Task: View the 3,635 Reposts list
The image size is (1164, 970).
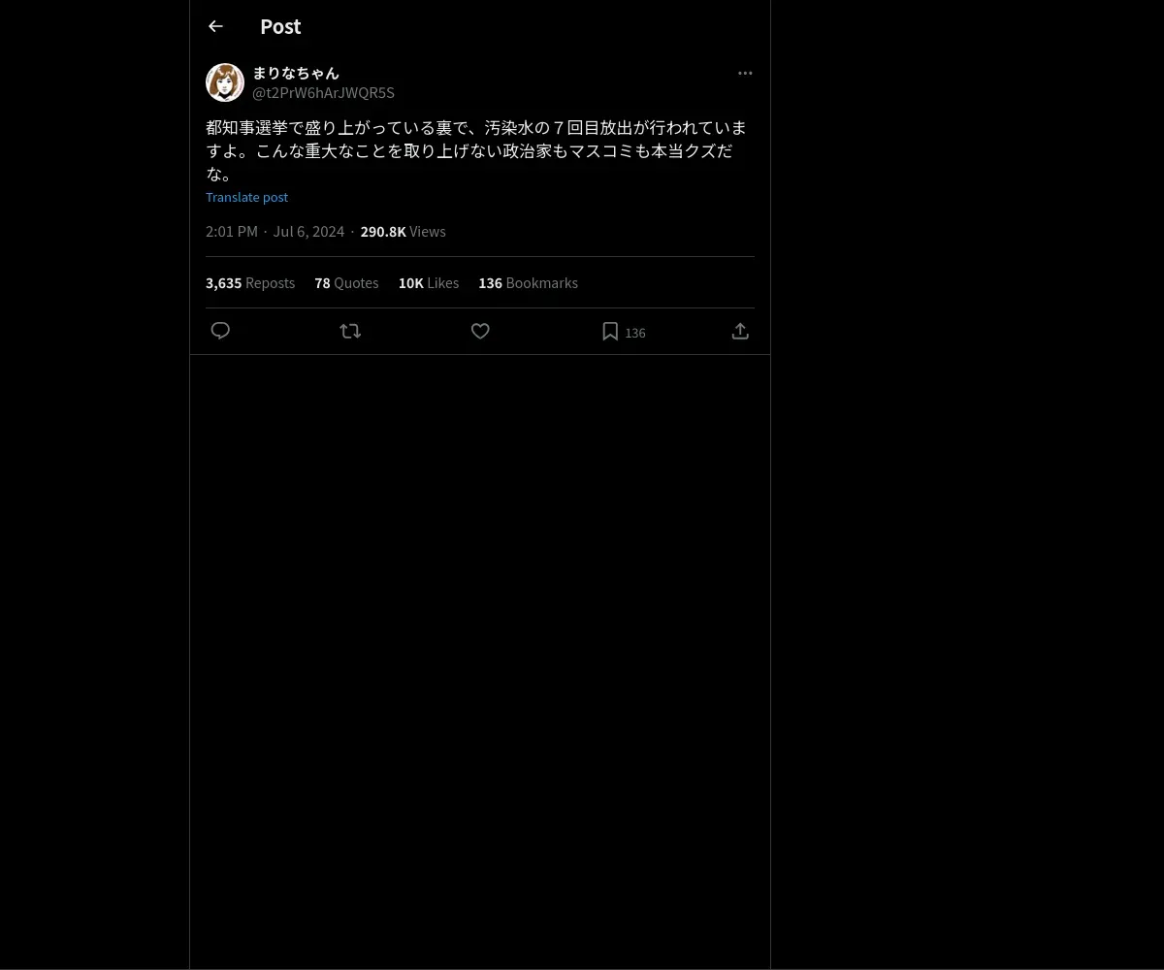Action: coord(250,283)
